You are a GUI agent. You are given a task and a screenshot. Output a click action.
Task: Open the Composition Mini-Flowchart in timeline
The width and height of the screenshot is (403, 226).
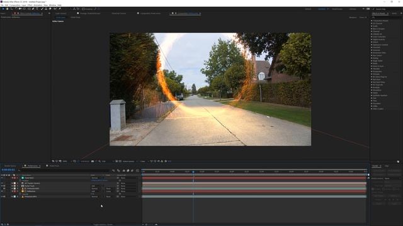pos(113,170)
